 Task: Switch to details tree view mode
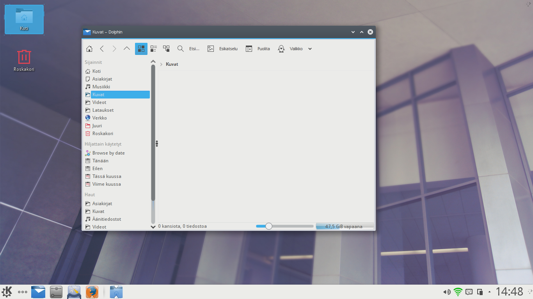pyautogui.click(x=166, y=49)
